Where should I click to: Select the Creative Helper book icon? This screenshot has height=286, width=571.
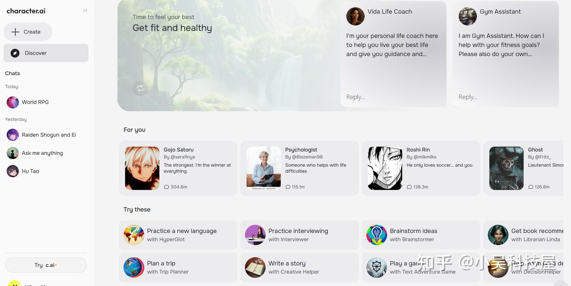pos(255,267)
